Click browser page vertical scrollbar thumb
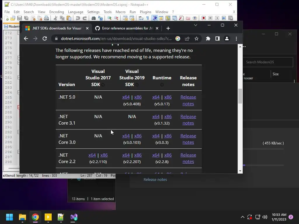The image size is (299, 224). (240, 96)
